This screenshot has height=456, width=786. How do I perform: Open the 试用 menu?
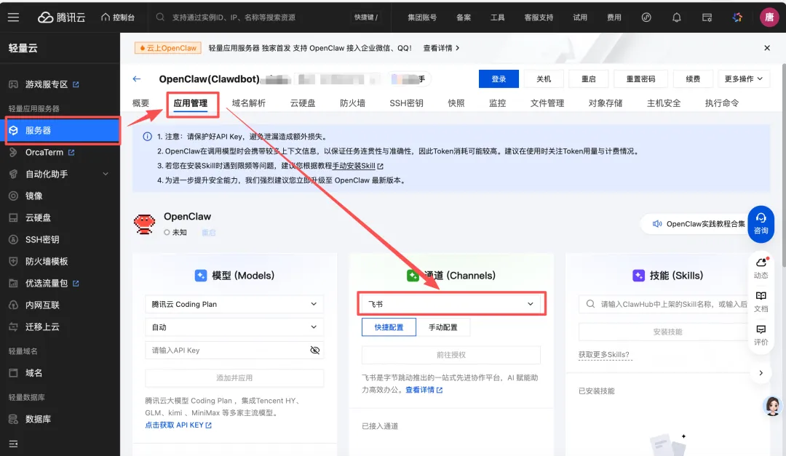tap(580, 17)
